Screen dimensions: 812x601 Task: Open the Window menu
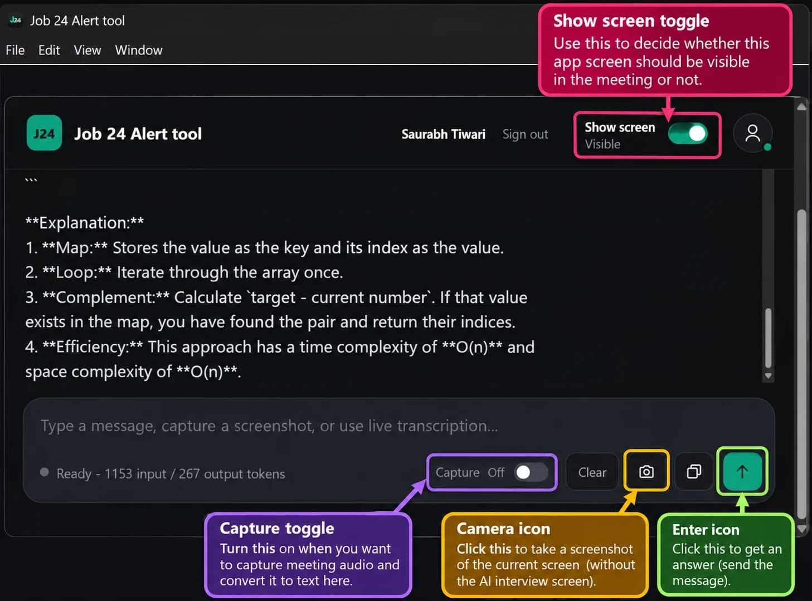139,50
